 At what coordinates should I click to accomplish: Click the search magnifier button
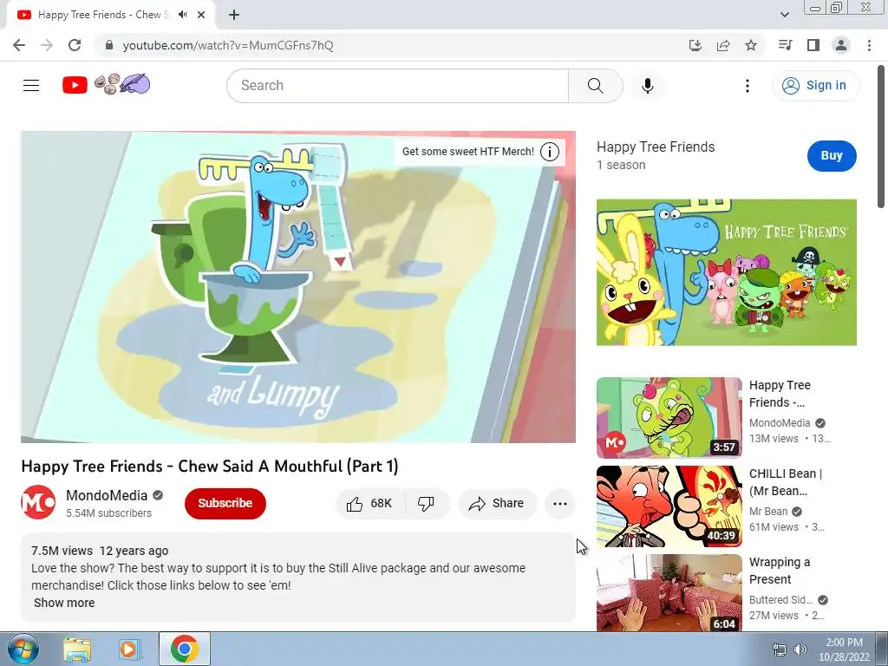click(595, 86)
